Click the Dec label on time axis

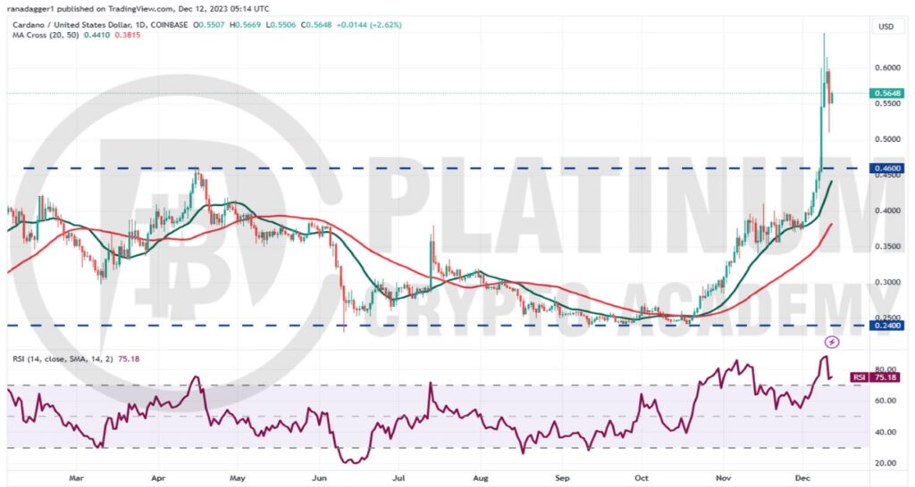(803, 478)
